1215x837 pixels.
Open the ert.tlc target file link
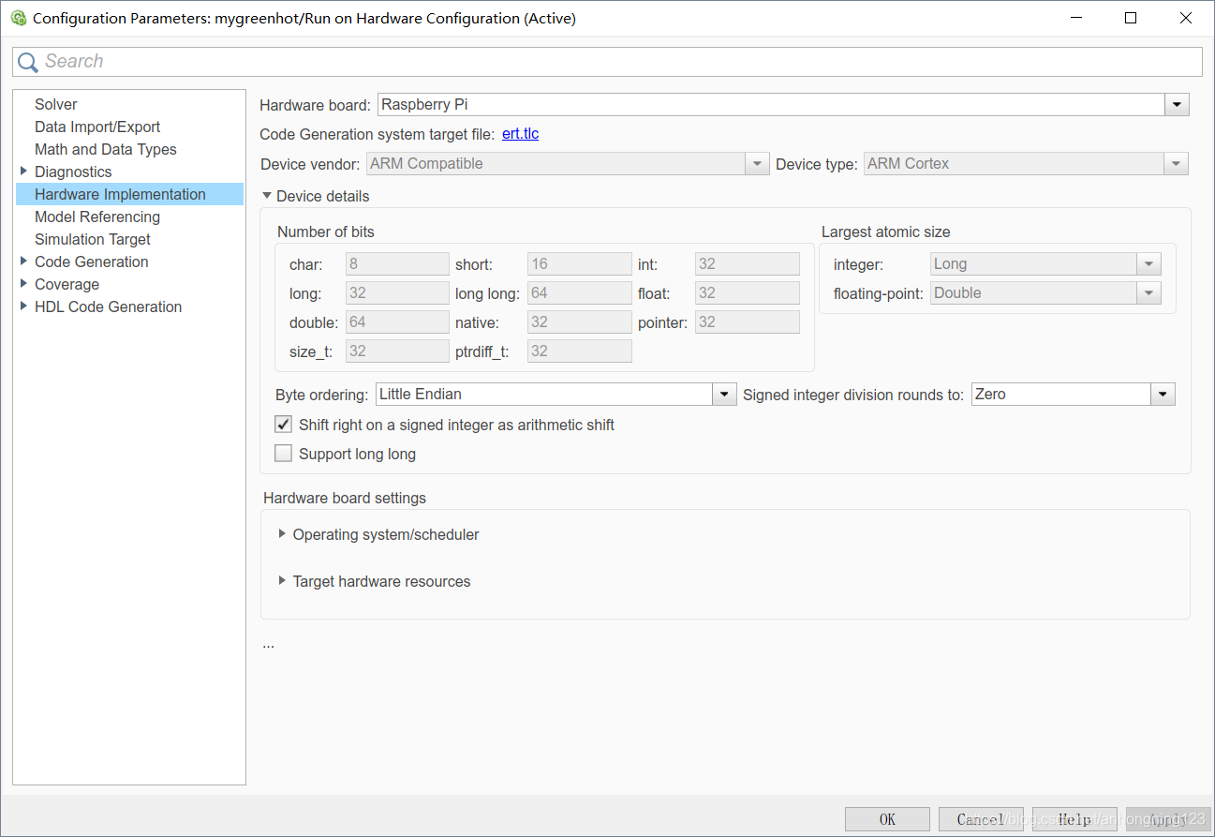click(520, 134)
